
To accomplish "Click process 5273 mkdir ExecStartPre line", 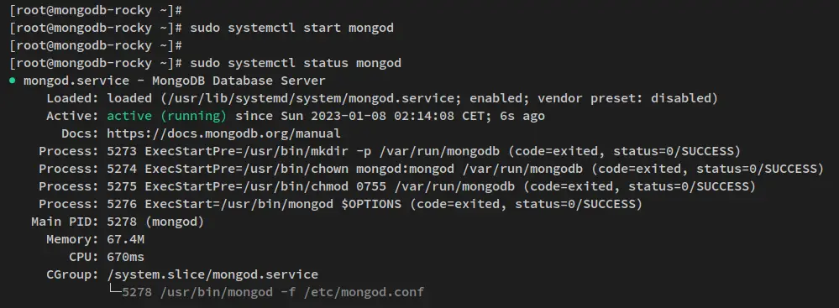I will [390, 151].
